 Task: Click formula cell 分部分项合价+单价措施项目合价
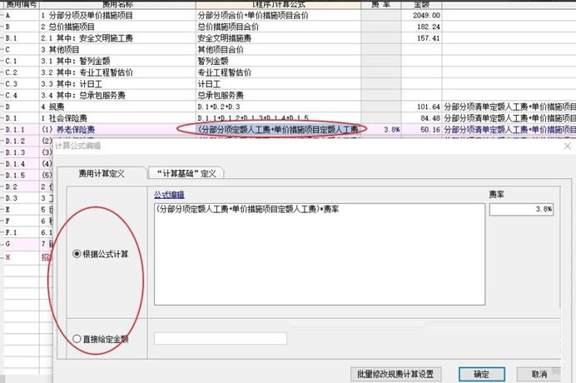coord(278,16)
